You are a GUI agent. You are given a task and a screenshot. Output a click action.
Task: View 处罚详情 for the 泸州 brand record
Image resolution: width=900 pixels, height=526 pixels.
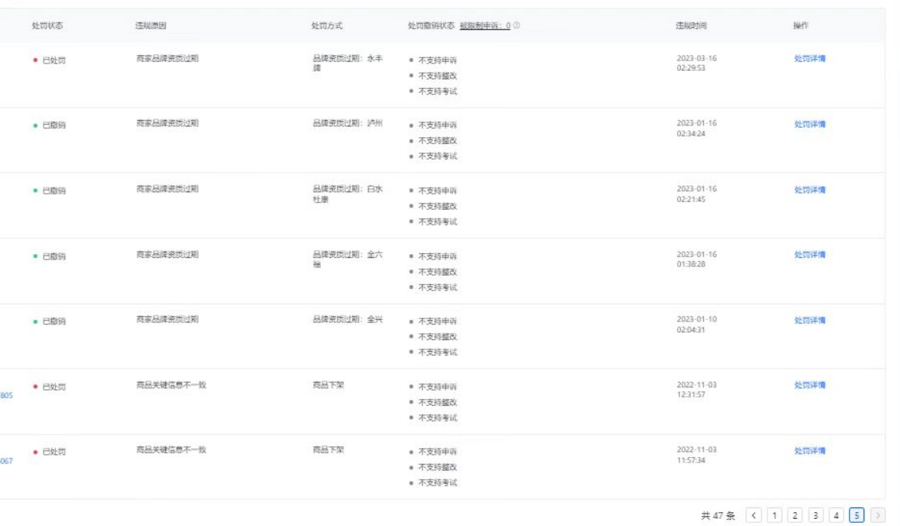tap(809, 124)
